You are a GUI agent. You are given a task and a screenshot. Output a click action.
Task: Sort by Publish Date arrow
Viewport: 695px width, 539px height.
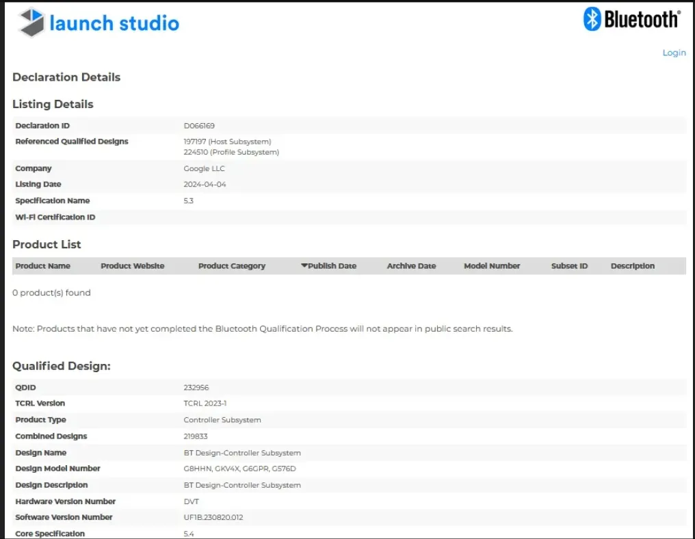(x=304, y=265)
